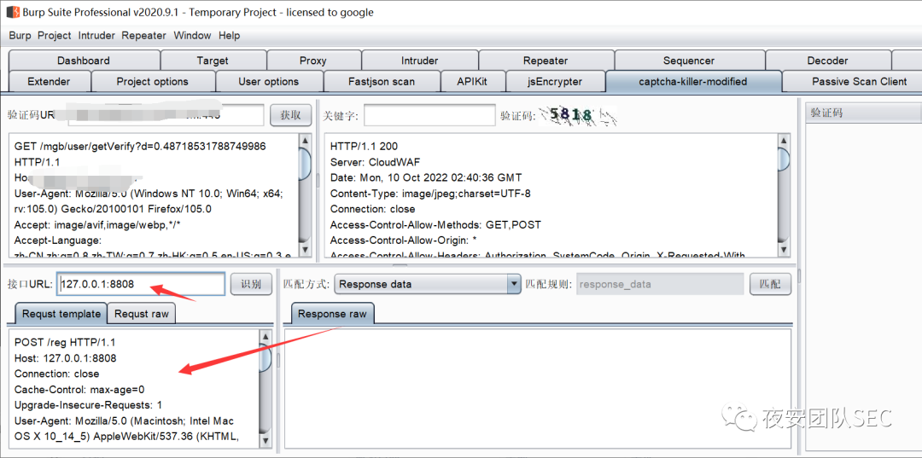922x458 pixels.
Task: Open the User options tab
Action: (269, 82)
